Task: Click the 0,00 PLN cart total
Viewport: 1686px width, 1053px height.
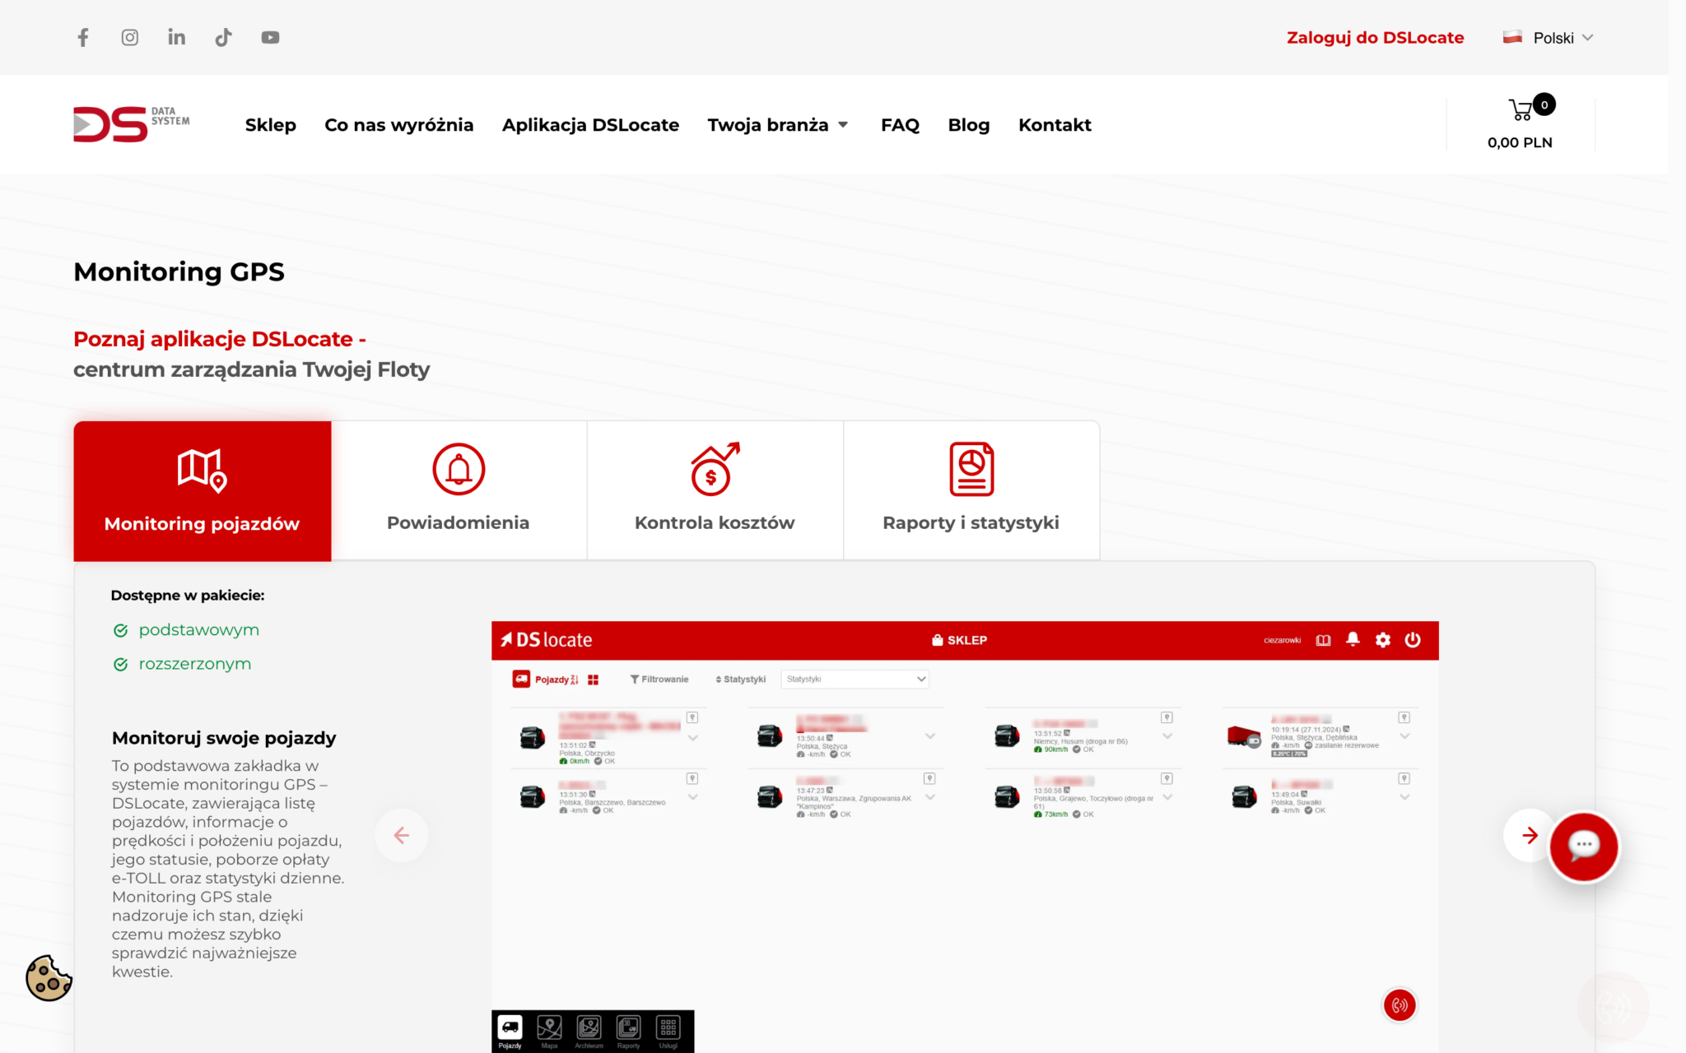Action: point(1520,142)
